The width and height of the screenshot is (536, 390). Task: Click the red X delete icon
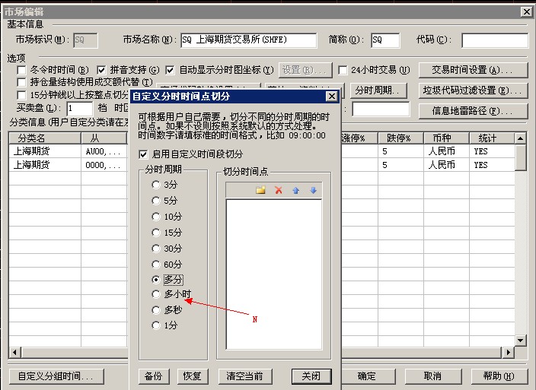[x=278, y=190]
